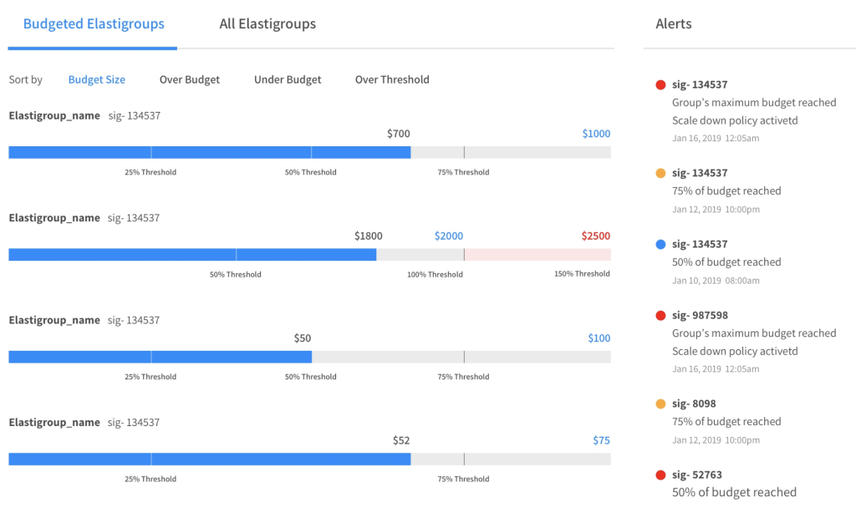856x518 pixels.
Task: Sort the list by Over Budget
Action: pos(190,80)
